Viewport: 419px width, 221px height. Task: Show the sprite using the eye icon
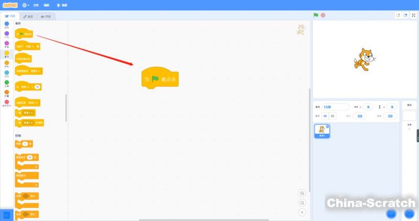tap(325, 116)
